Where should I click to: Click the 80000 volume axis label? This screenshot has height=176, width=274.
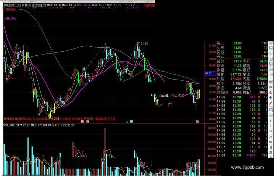pos(211,128)
